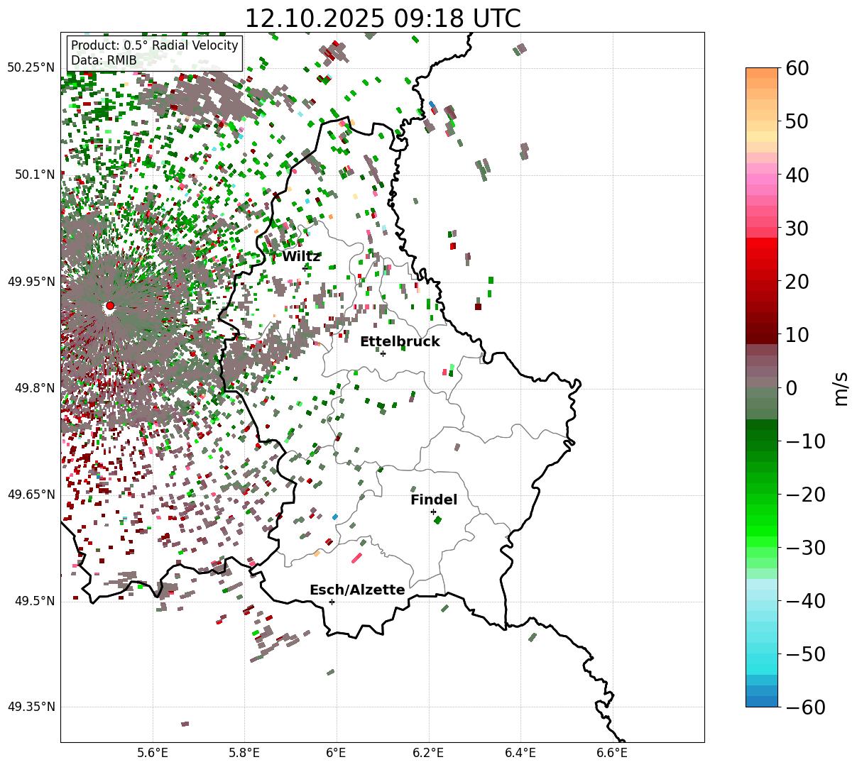Viewport: 857px width, 767px height.
Task: Click the 49.95°N latitude label
Action: click(x=31, y=282)
